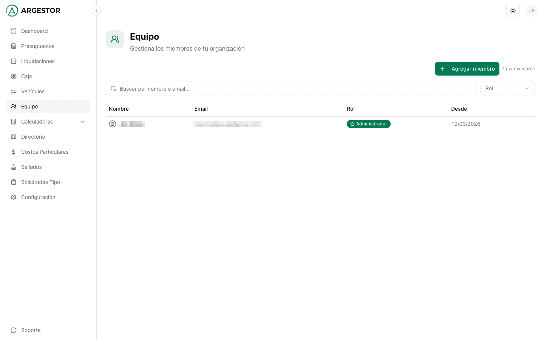Open the Dashboard section
The height and width of the screenshot is (340, 544).
click(x=34, y=31)
